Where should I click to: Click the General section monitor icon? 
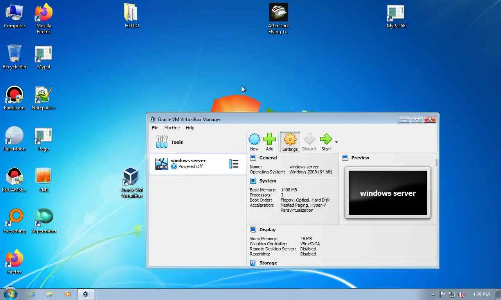click(x=253, y=158)
